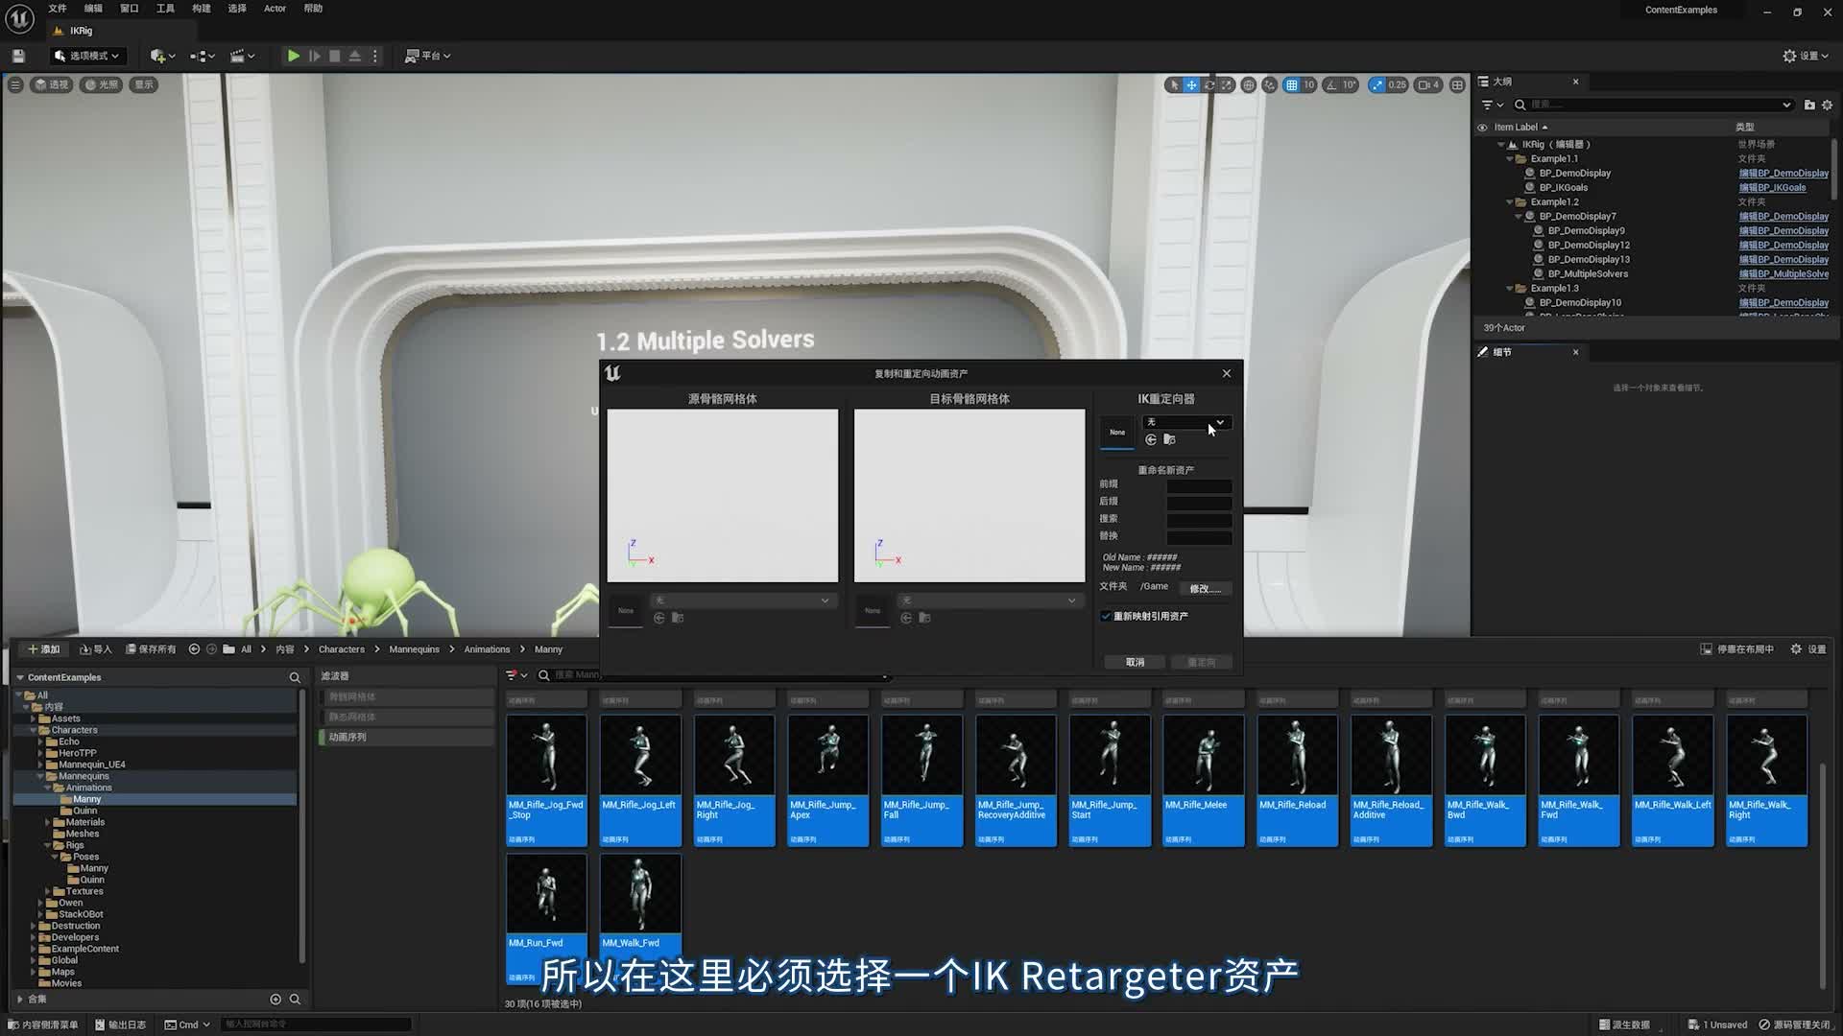The height and width of the screenshot is (1036, 1843).
Task: Click the 取消 (Cancel) button in dialog
Action: point(1135,662)
